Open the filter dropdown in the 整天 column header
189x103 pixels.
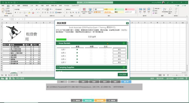tap(31, 45)
